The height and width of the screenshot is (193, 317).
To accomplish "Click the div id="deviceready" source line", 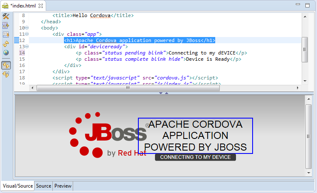I will (96, 47).
